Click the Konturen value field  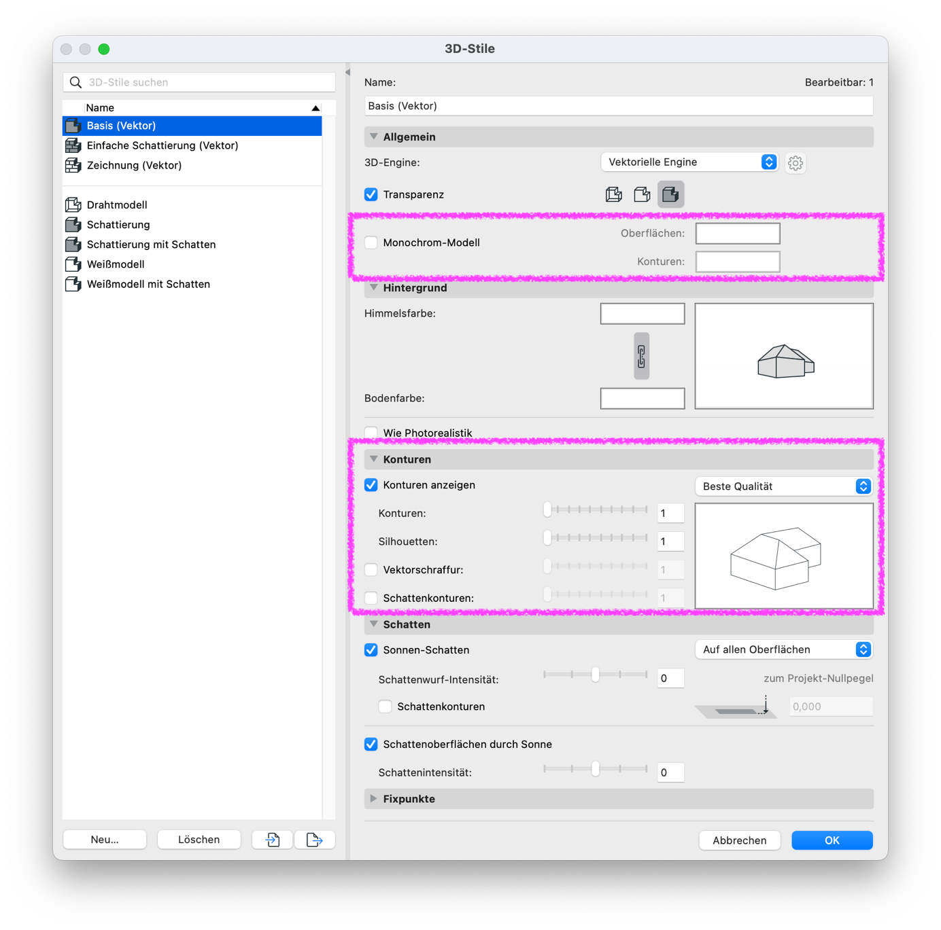click(x=670, y=514)
